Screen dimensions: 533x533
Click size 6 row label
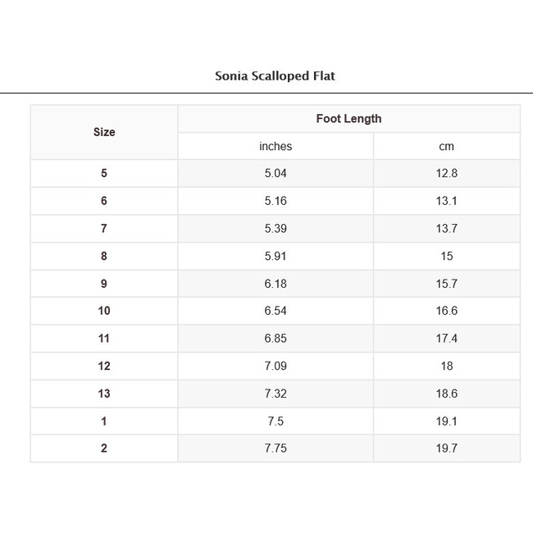click(x=104, y=201)
